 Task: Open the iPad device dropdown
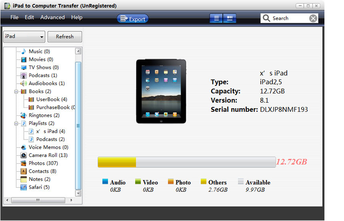coord(24,37)
